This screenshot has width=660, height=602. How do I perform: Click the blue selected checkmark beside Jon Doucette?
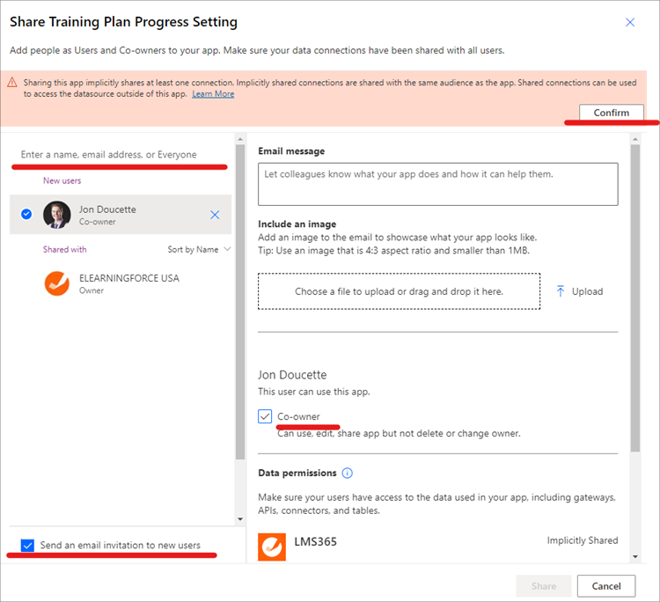point(26,214)
